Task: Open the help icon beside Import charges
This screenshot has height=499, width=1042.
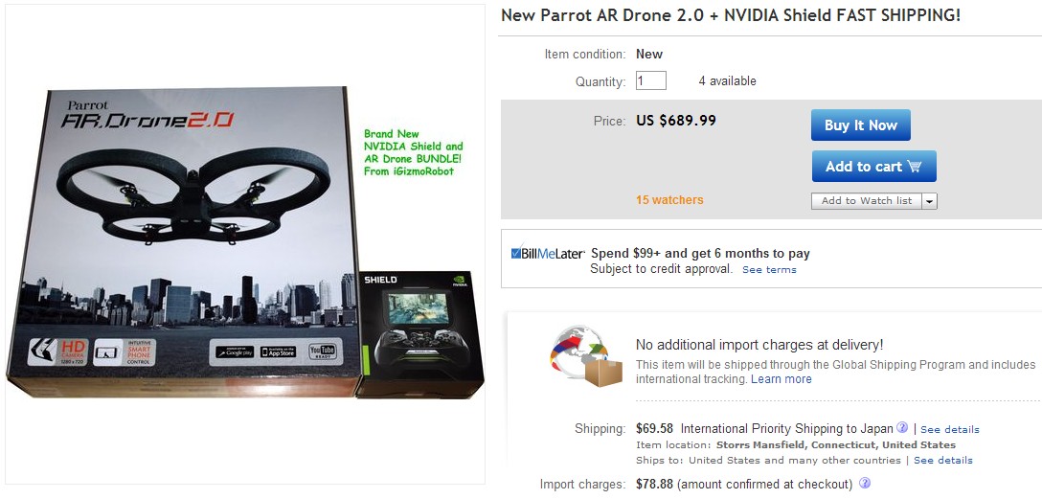Action: 865,484
